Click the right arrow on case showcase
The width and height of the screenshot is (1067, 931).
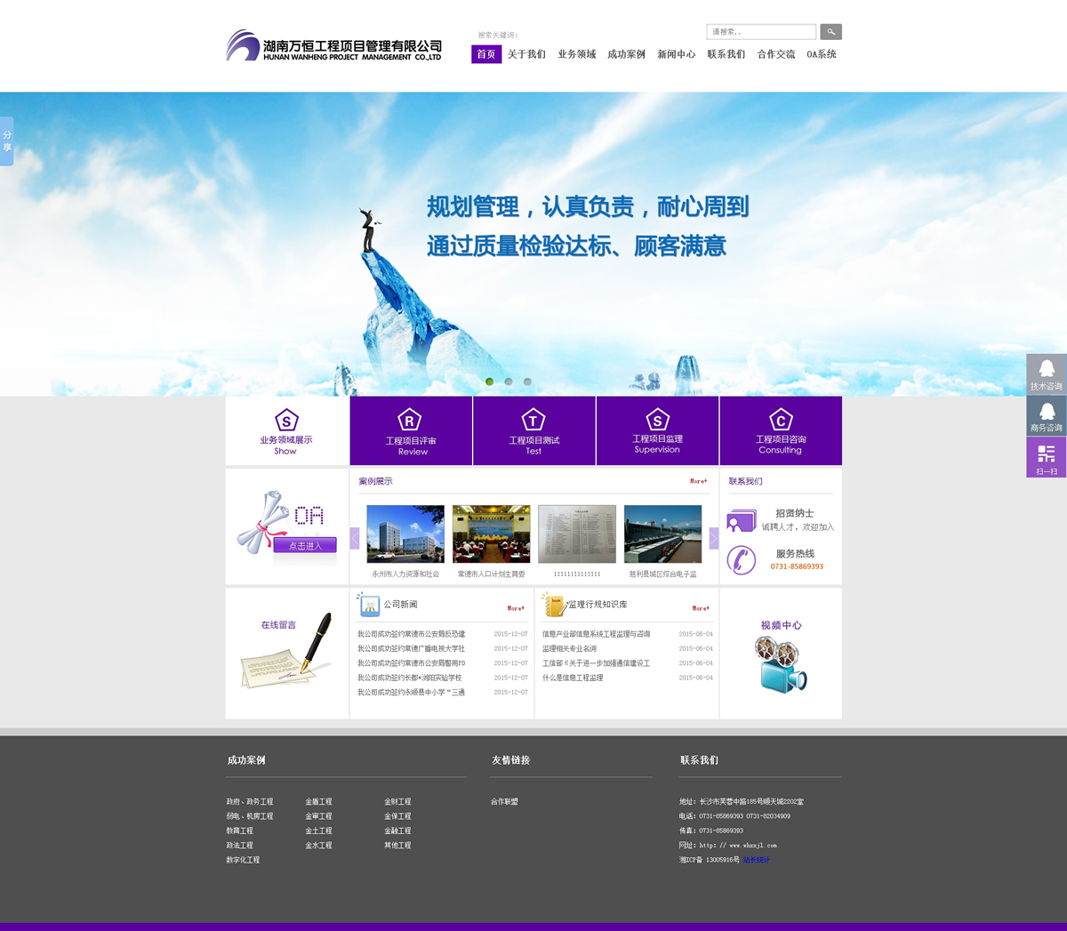pos(714,538)
